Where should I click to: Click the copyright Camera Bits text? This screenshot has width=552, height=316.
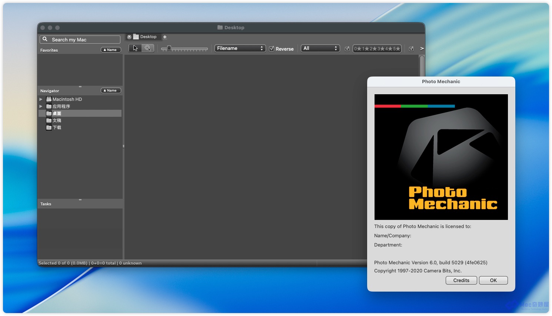click(418, 271)
